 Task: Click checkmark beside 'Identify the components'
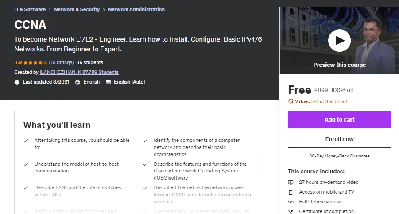[x=145, y=141]
